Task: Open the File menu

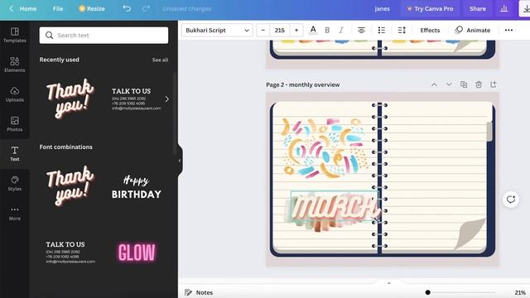Action: pos(58,9)
